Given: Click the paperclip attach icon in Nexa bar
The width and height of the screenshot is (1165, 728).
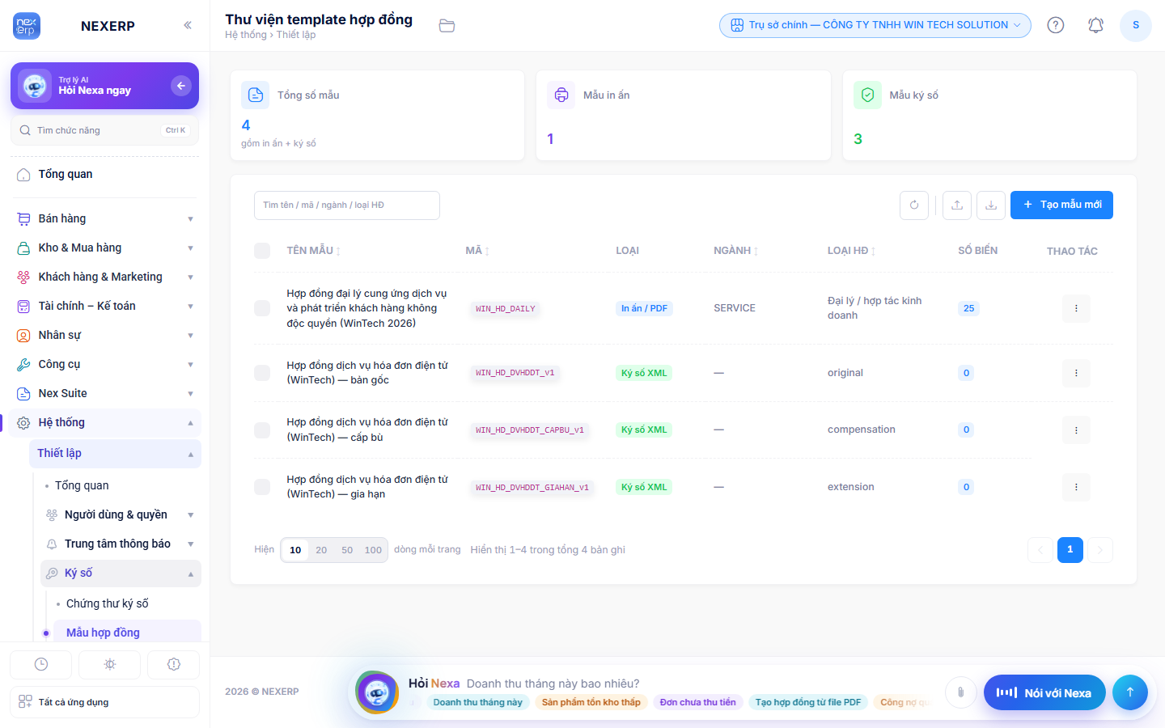Looking at the screenshot, I should 960,692.
